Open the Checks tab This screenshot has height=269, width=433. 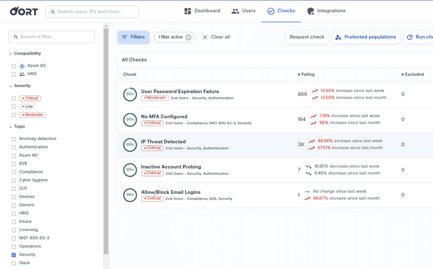tap(281, 11)
